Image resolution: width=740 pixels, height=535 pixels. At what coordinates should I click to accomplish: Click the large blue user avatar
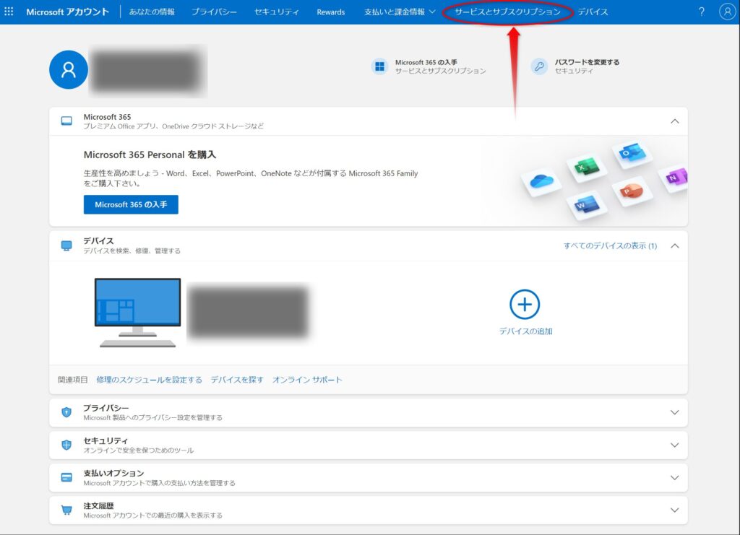click(69, 69)
